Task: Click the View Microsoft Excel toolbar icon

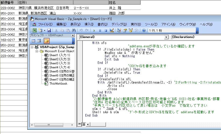Action: pos(35,30)
